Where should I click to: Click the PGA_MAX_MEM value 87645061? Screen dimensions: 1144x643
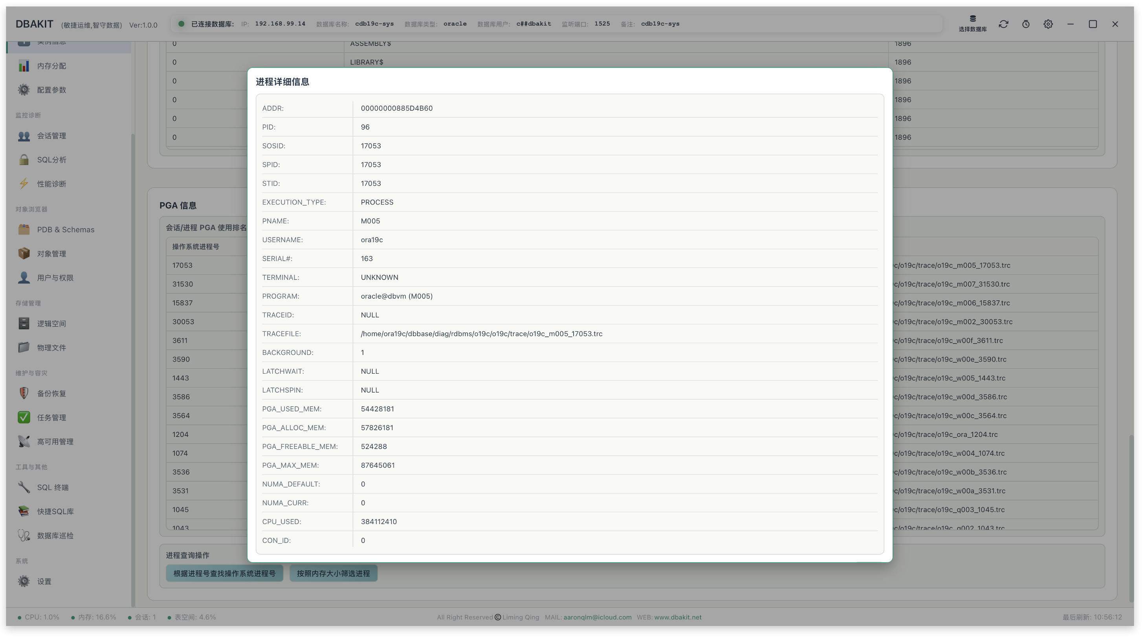pyautogui.click(x=378, y=465)
